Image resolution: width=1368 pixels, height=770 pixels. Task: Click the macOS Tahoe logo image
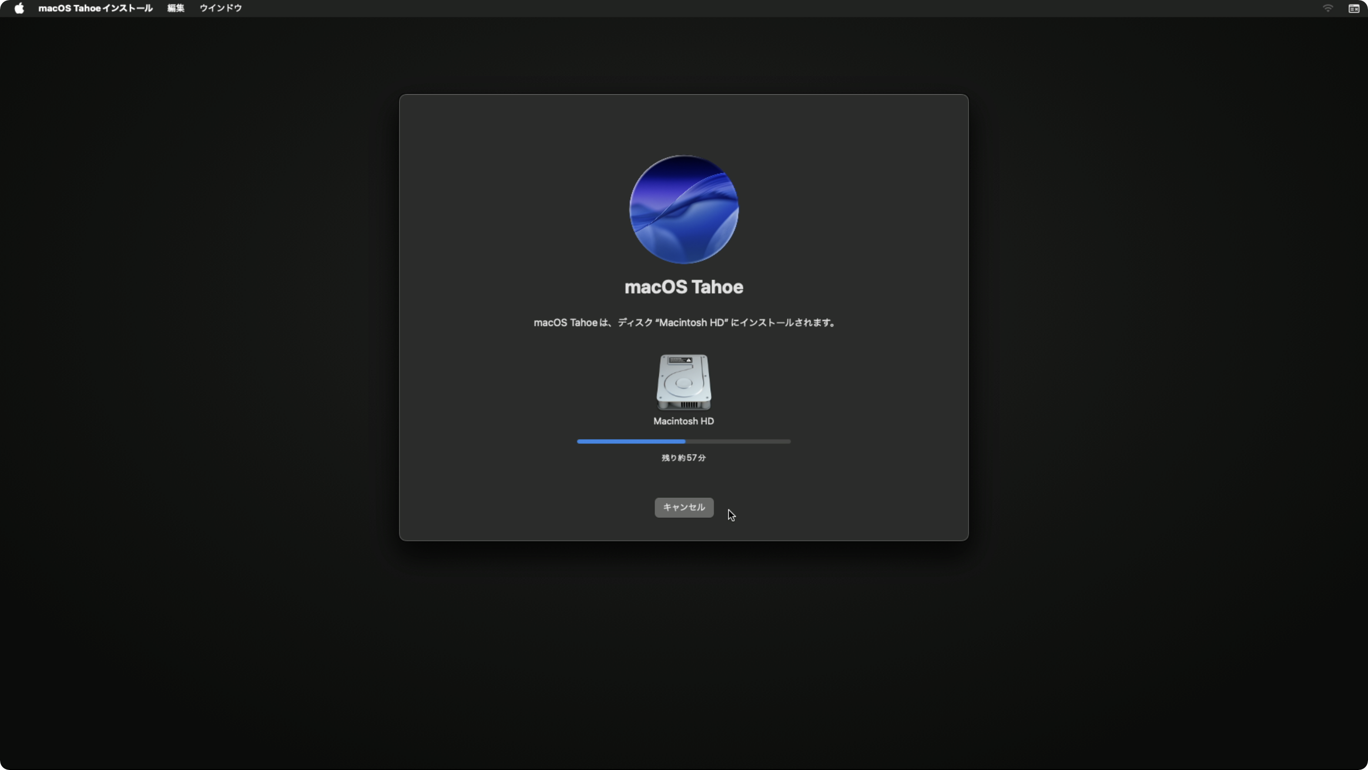click(x=684, y=209)
